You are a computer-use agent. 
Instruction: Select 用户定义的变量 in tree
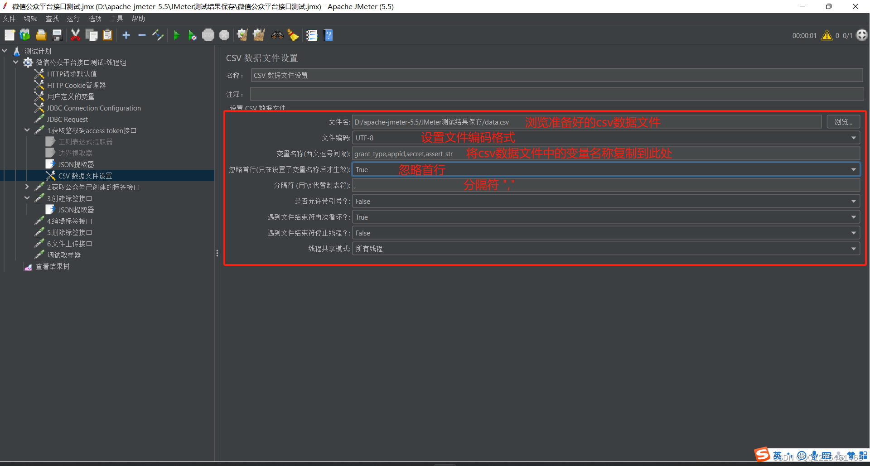click(x=71, y=96)
